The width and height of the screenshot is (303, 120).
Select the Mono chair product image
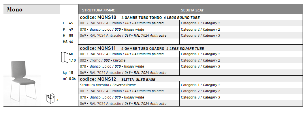22,81
